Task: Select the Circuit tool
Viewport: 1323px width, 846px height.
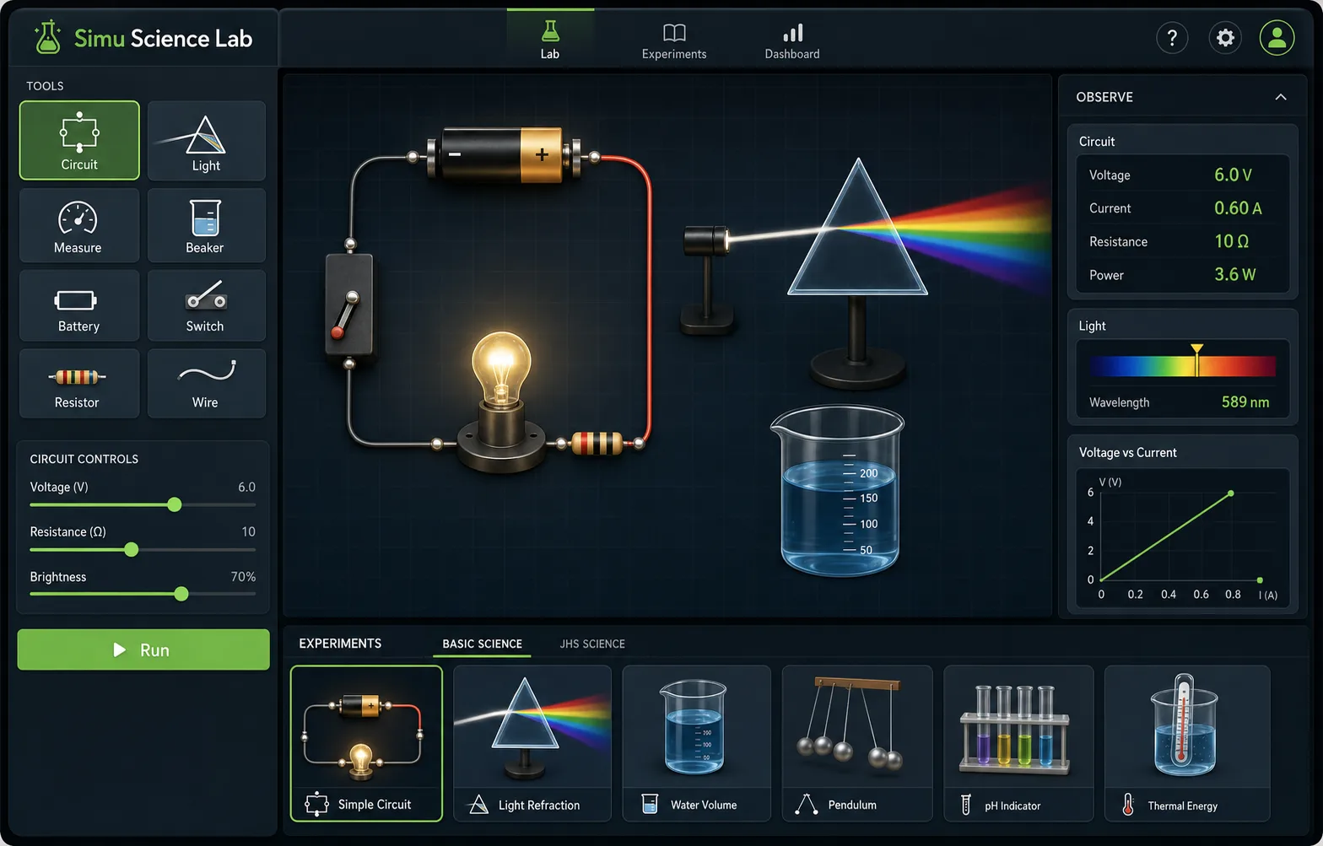Action: 79,140
